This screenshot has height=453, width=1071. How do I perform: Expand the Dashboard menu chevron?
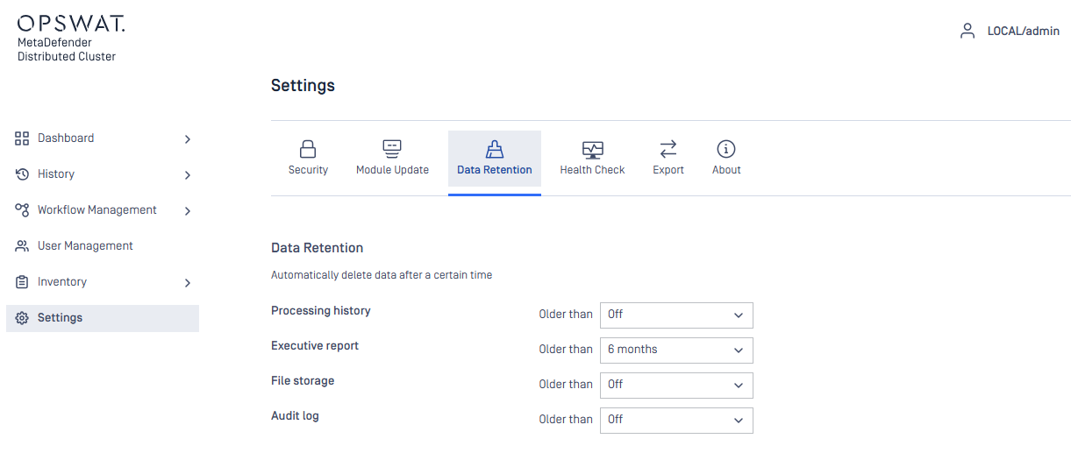click(187, 139)
